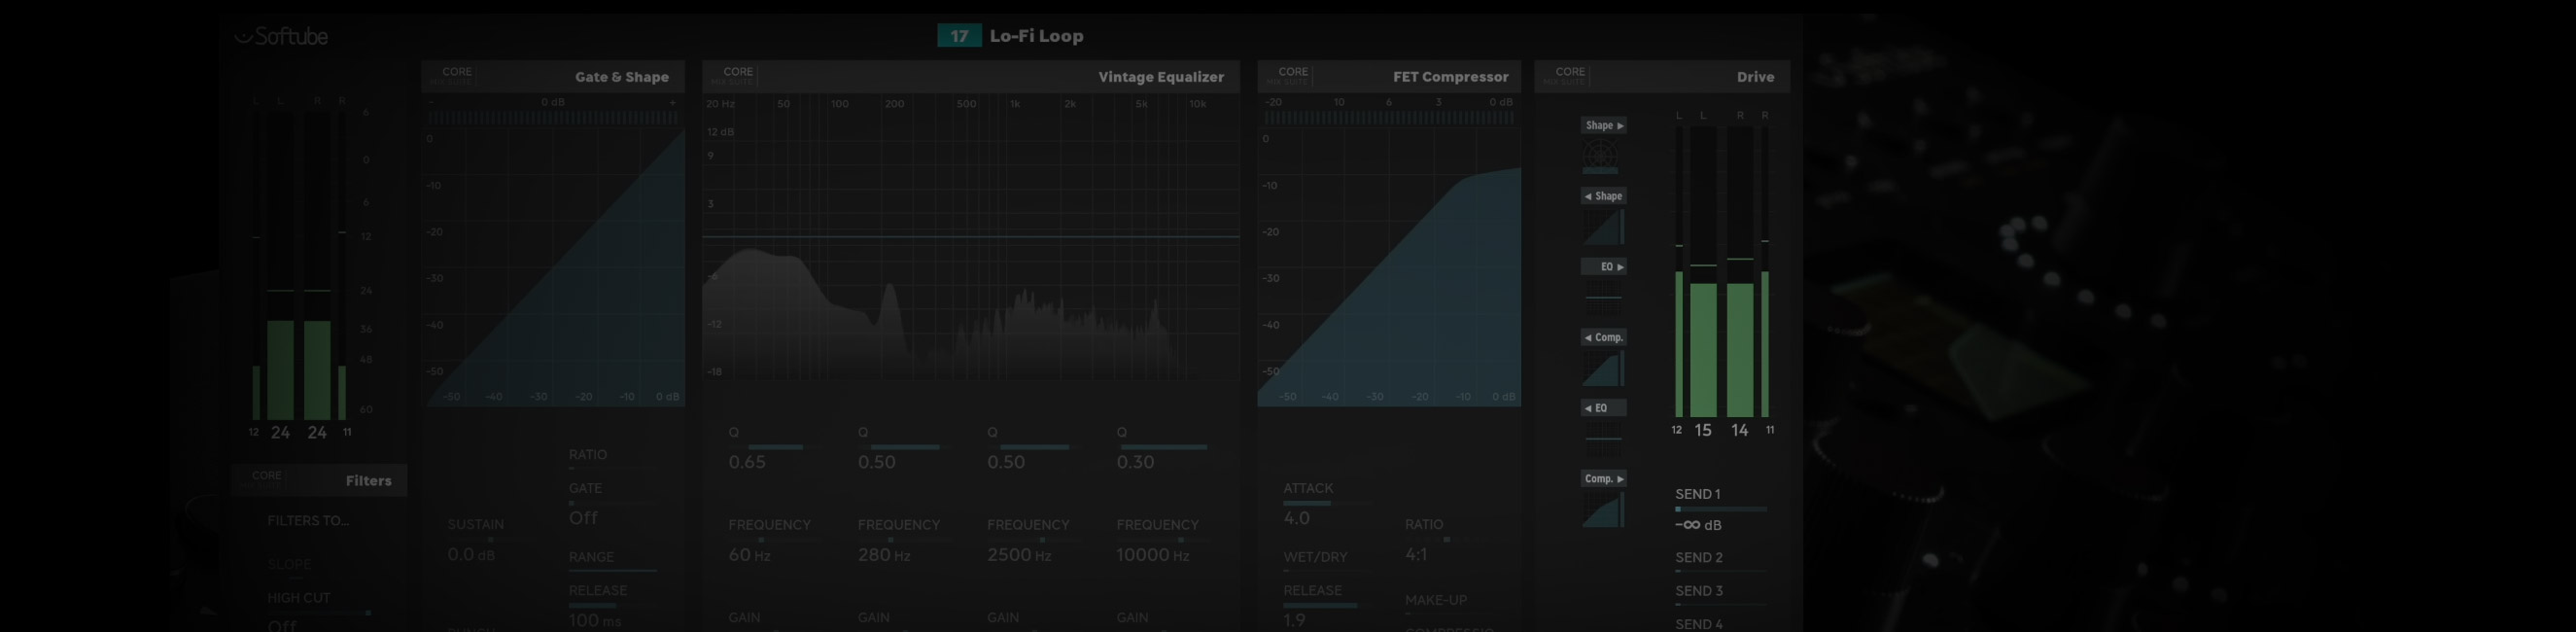Click the CORE badge in FET Compressor header
Image resolution: width=2576 pixels, height=632 pixels.
click(1293, 75)
